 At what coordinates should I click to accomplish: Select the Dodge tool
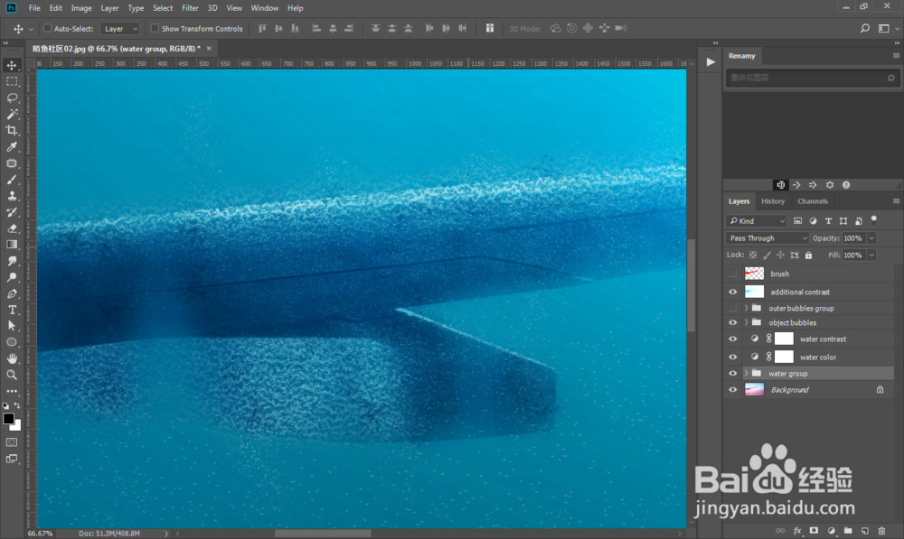coord(12,277)
